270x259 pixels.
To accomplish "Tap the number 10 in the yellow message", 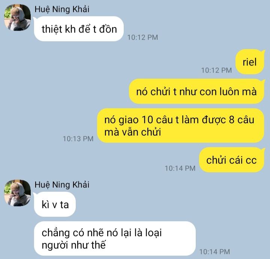I will point(147,120).
